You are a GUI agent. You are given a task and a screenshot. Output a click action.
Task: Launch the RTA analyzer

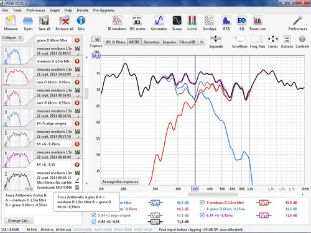pyautogui.click(x=226, y=23)
